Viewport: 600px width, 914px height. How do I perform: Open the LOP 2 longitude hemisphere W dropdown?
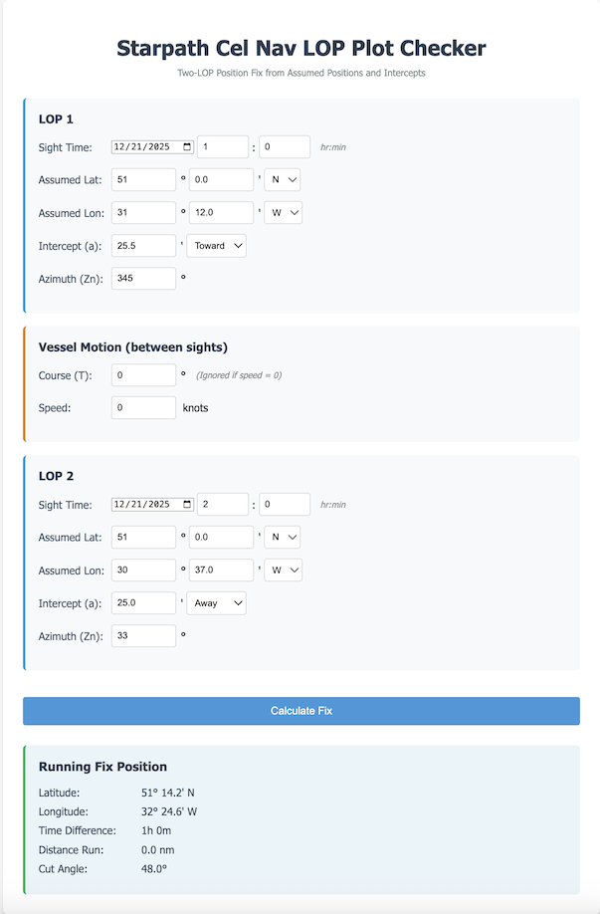click(283, 570)
